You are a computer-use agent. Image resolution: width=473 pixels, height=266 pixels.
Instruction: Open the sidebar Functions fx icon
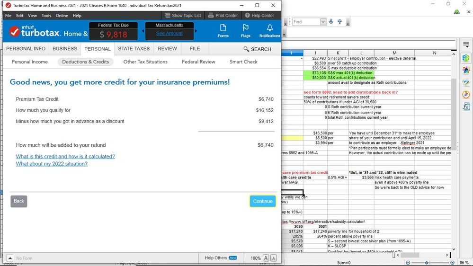point(466,106)
